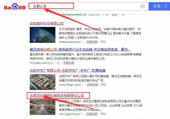170x119 pixels.
Task: Click the 百度一下 search button
Action: pos(159,7)
